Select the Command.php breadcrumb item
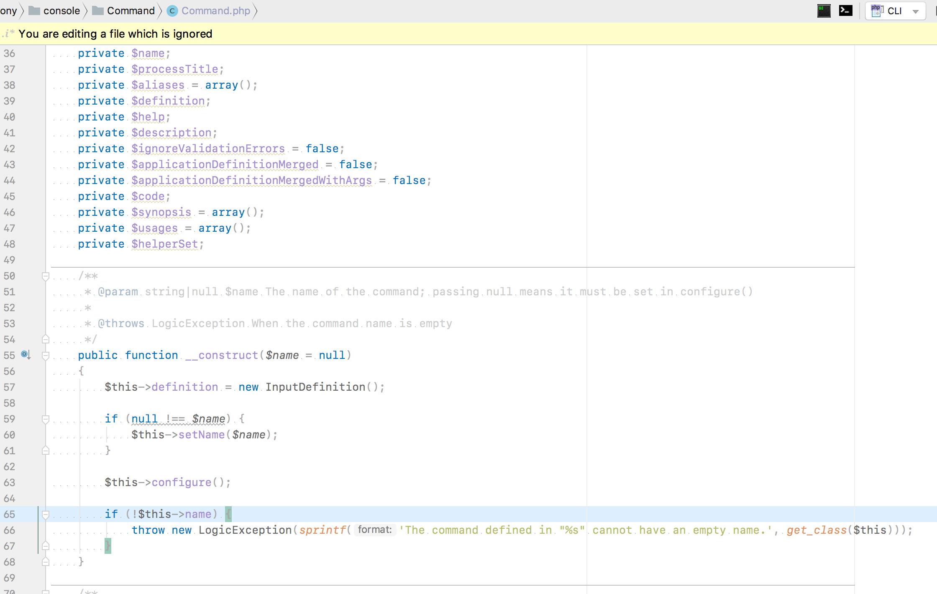The width and height of the screenshot is (937, 594). (215, 11)
